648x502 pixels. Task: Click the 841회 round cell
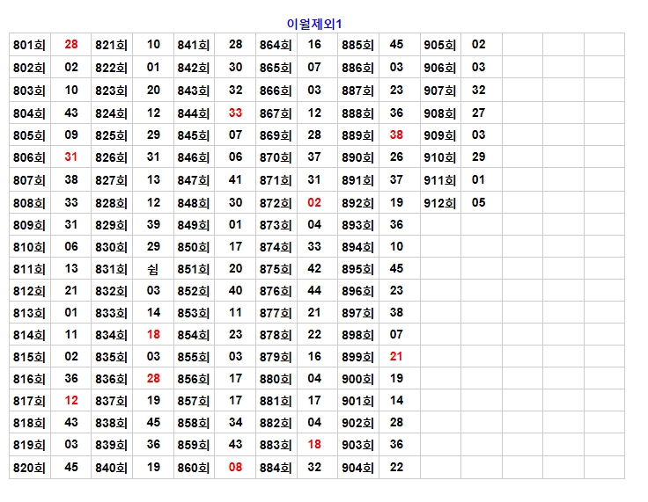click(x=193, y=45)
